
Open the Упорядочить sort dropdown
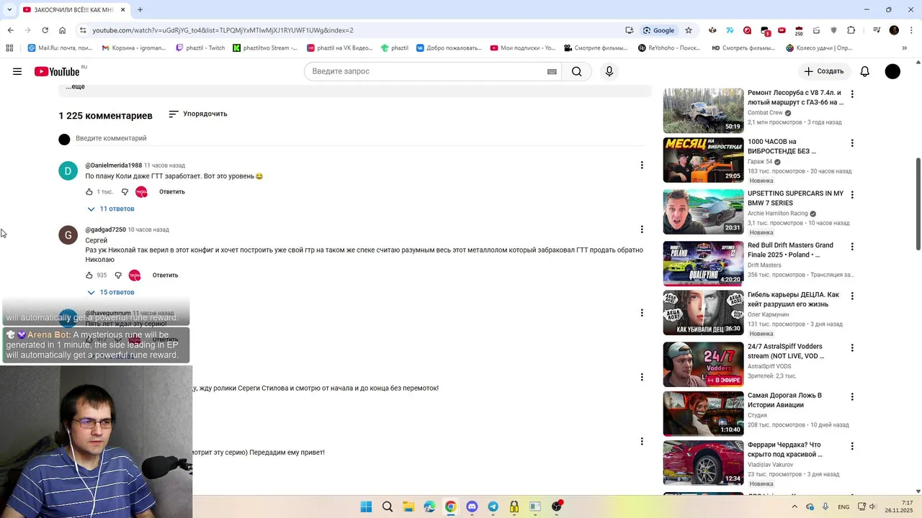click(x=198, y=114)
